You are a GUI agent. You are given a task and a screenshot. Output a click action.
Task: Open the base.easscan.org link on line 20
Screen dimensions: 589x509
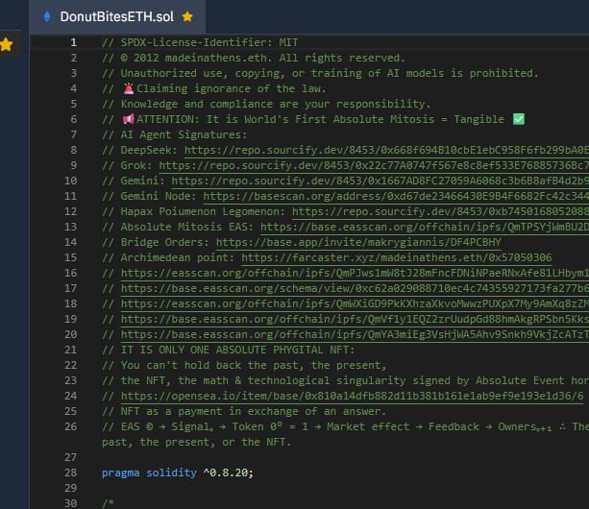point(355,335)
